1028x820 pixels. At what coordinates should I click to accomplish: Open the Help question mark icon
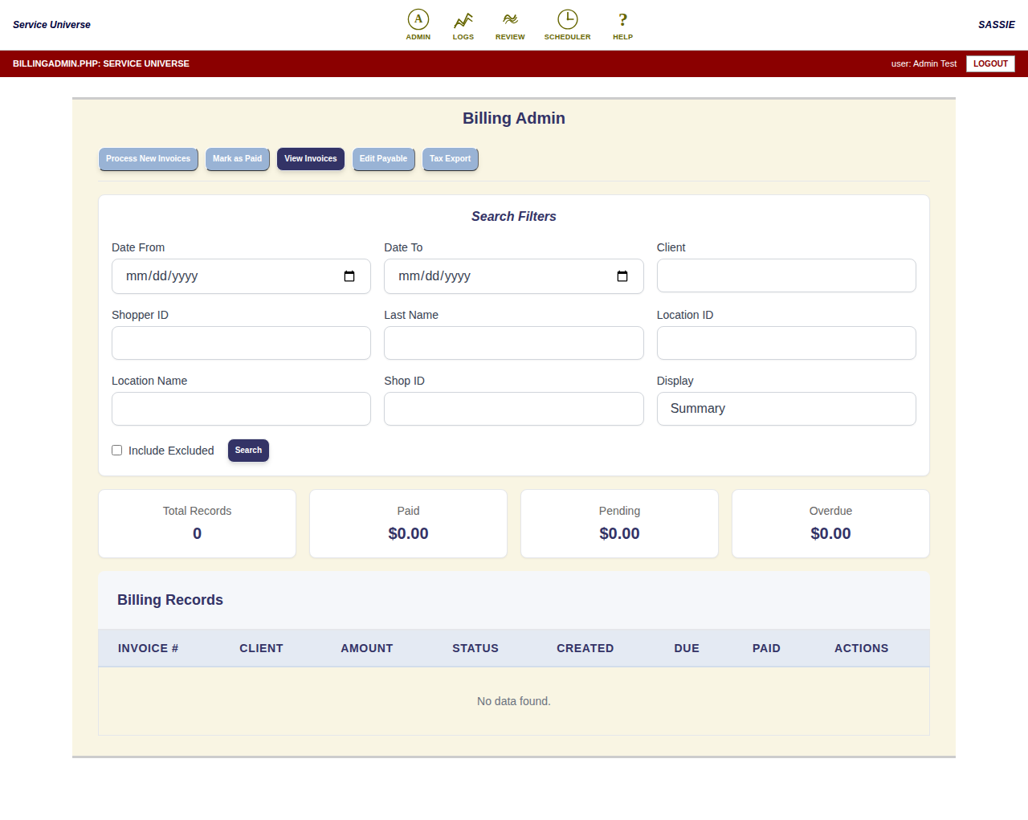coord(623,19)
